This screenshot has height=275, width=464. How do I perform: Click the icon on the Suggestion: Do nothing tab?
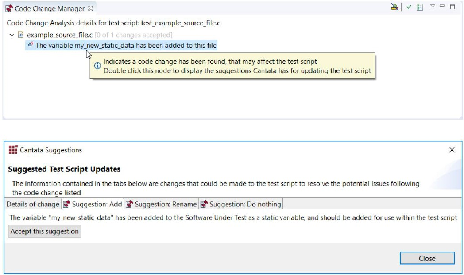coord(204,204)
